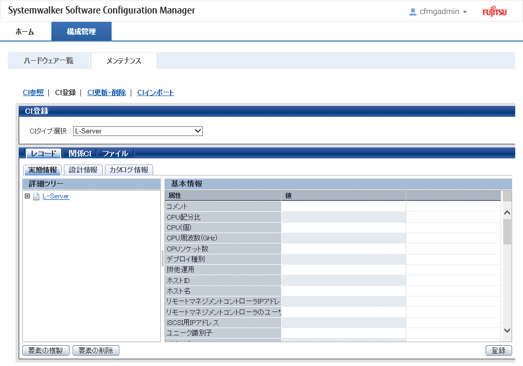Image resolution: width=523 pixels, height=366 pixels.
Task: Select the 設計情報 sub-tab
Action: (83, 170)
